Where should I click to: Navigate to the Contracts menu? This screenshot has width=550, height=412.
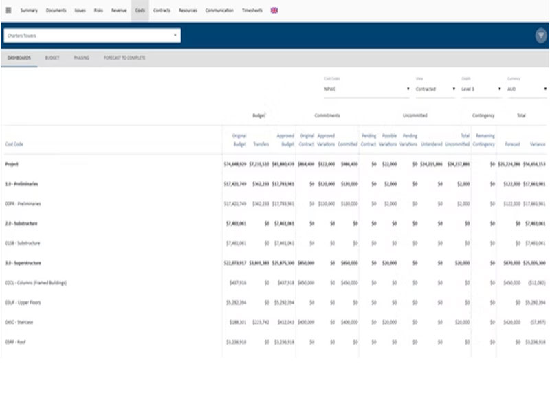(x=162, y=11)
